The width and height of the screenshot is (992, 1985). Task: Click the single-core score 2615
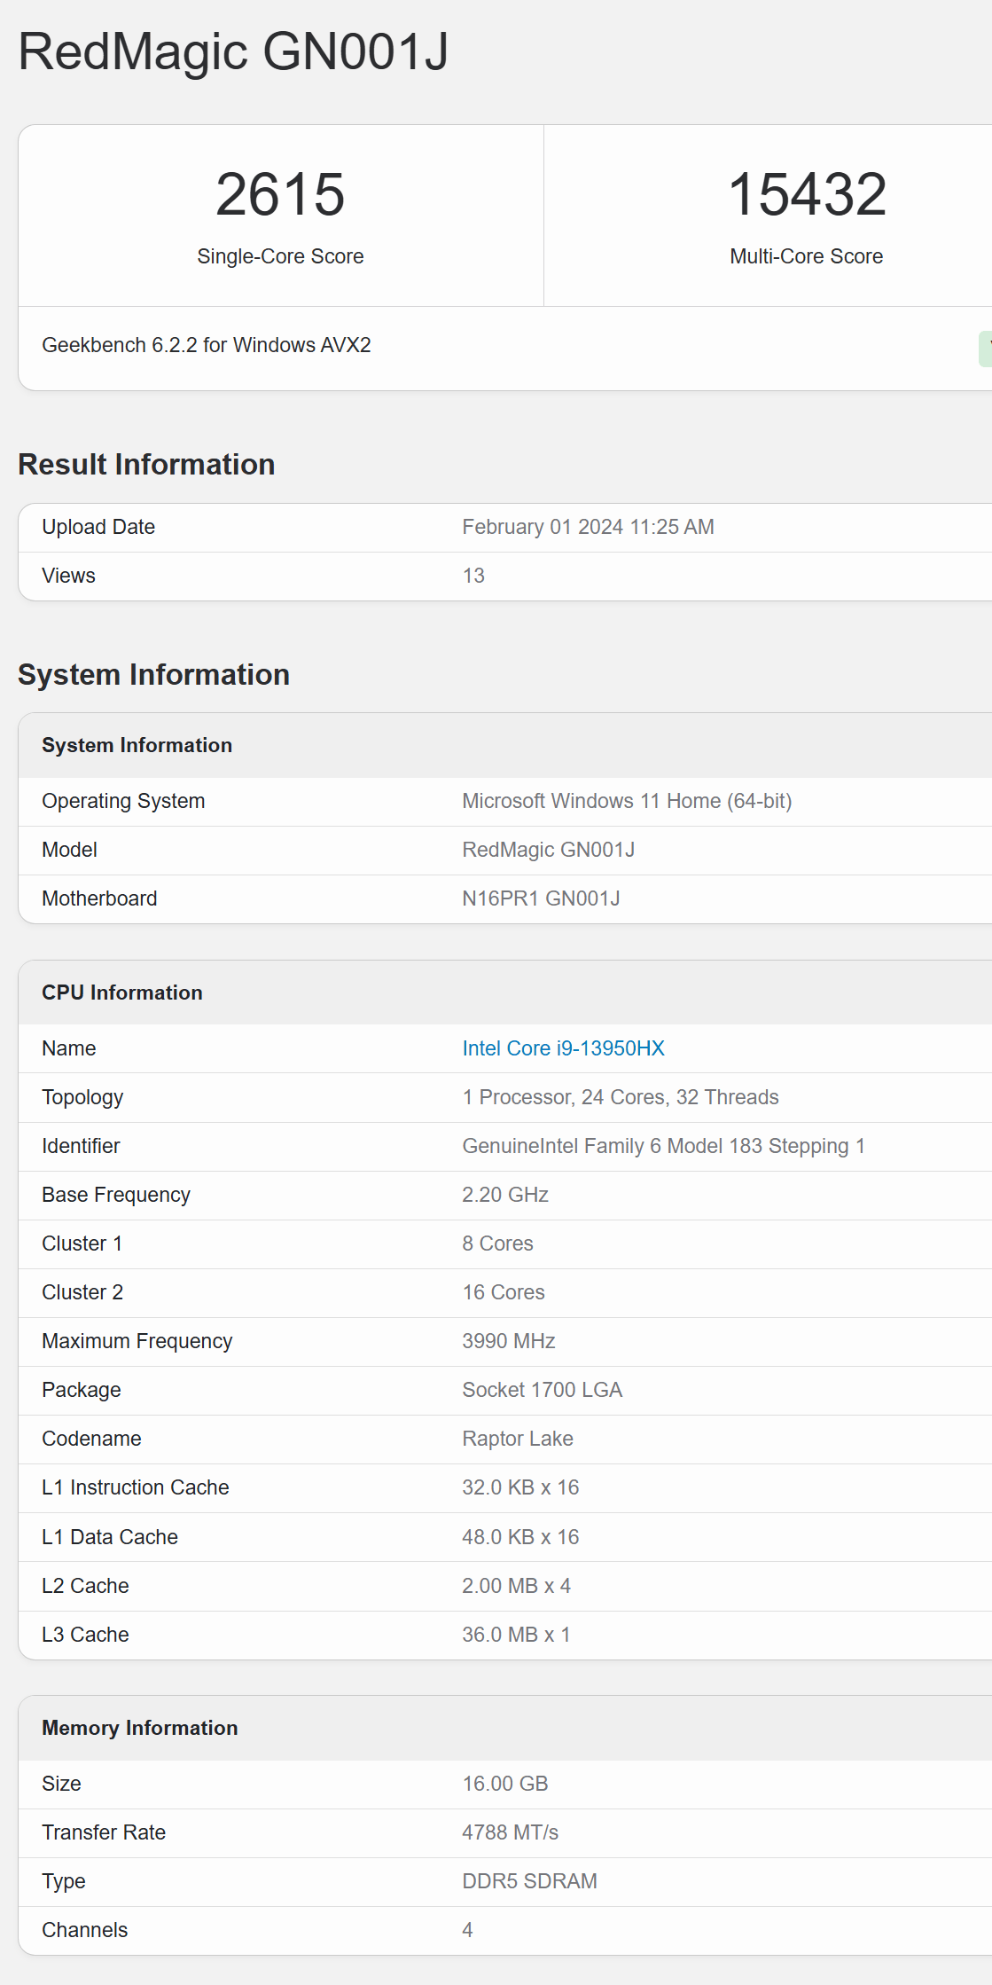click(280, 194)
